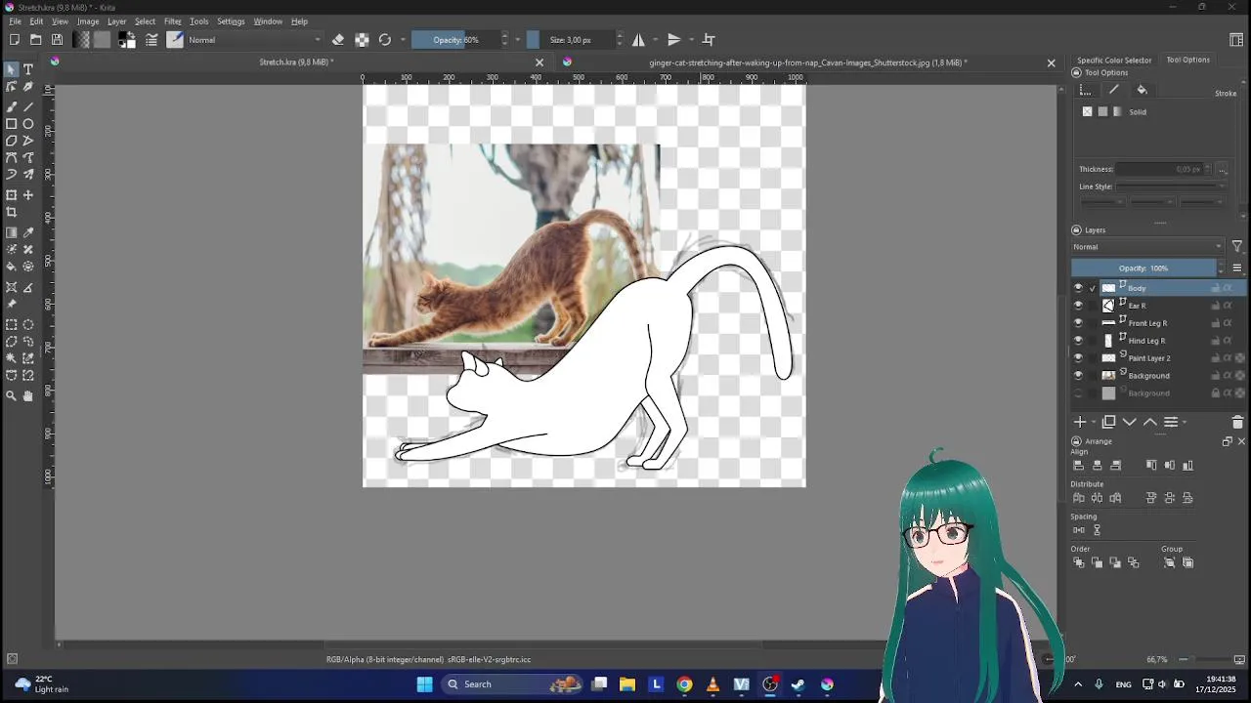Adjust brush Opacity 60% slider
The image size is (1251, 703).
[455, 40]
